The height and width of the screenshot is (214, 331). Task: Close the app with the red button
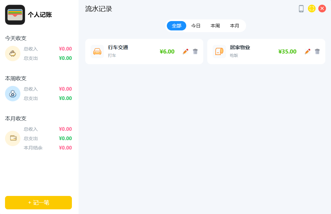322,9
